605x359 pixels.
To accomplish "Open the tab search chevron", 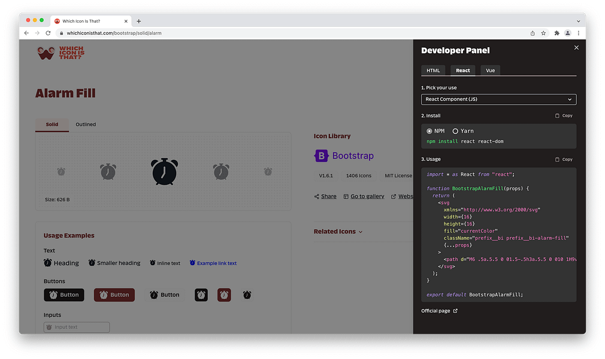I will (578, 21).
